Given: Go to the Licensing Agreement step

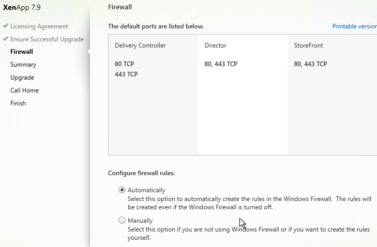Looking at the screenshot, I should pyautogui.click(x=39, y=26).
